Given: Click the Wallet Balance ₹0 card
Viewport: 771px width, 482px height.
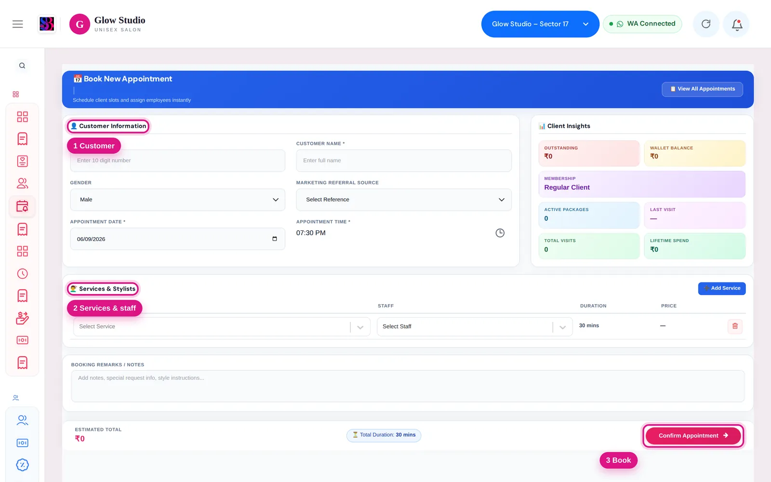Looking at the screenshot, I should click(x=695, y=153).
